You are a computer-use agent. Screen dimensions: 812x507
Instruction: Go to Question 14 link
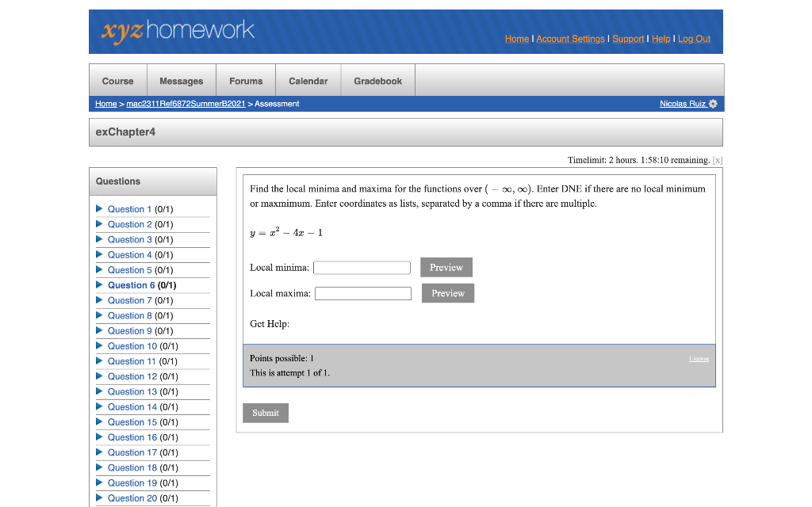click(132, 406)
